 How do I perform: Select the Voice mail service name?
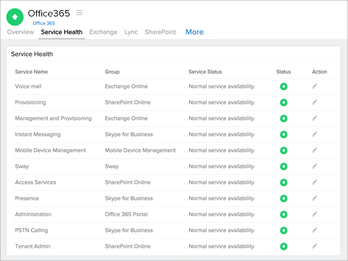(x=28, y=86)
